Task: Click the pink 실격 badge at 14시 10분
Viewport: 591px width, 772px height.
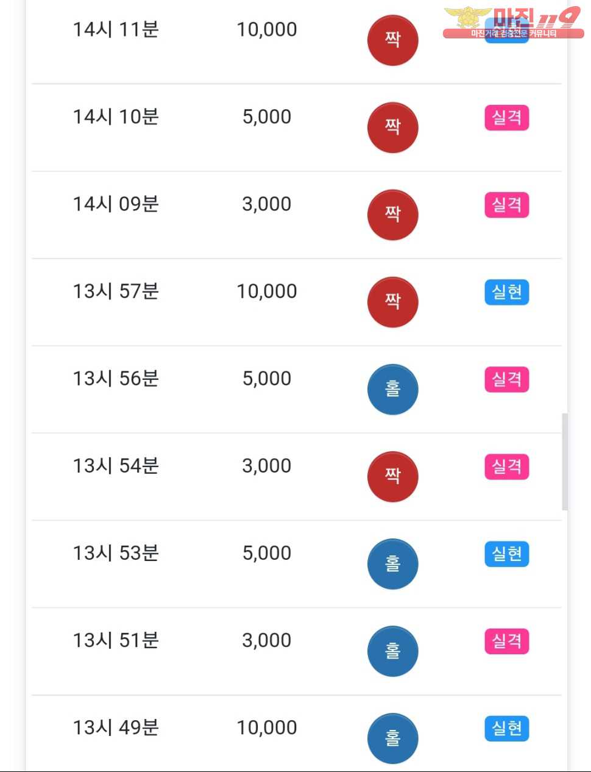Action: pyautogui.click(x=506, y=118)
